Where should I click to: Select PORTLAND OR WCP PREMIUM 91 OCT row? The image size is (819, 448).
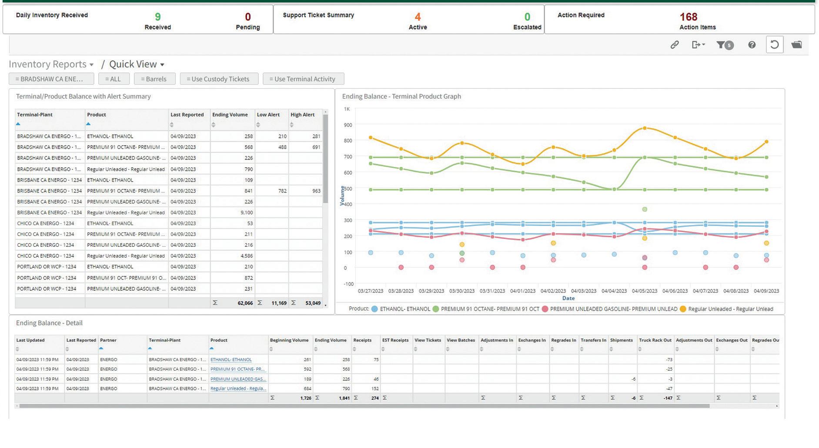169,278
